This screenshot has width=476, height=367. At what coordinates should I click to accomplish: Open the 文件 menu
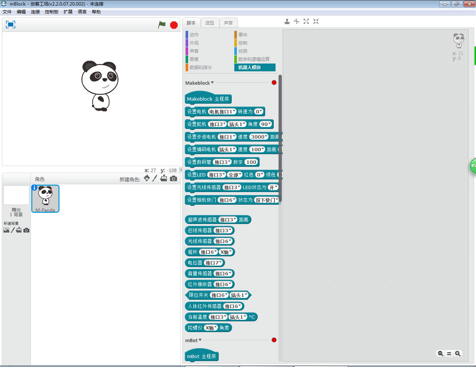point(7,12)
